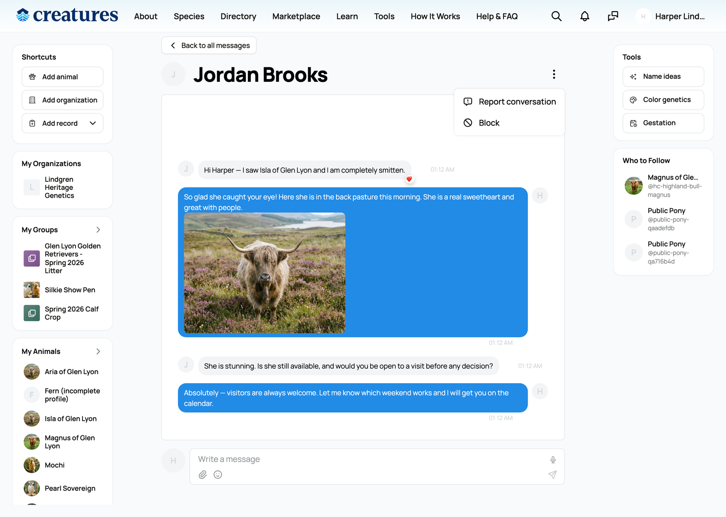Click Jordan Brooks avatar in conversation header

(173, 74)
